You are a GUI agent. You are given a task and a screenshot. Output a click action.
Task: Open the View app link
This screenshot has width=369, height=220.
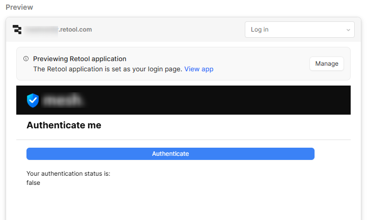click(x=198, y=69)
